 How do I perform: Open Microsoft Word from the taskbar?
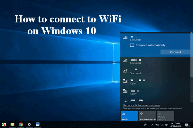tap(38, 124)
